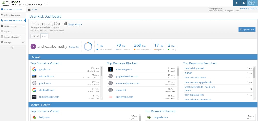258x121 pixels.
Task: Open the 'easy explosive kits' keyword
Action: click(194, 95)
